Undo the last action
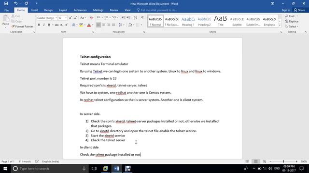Viewport: 309px width, 173px height. pyautogui.click(x=15, y=3)
